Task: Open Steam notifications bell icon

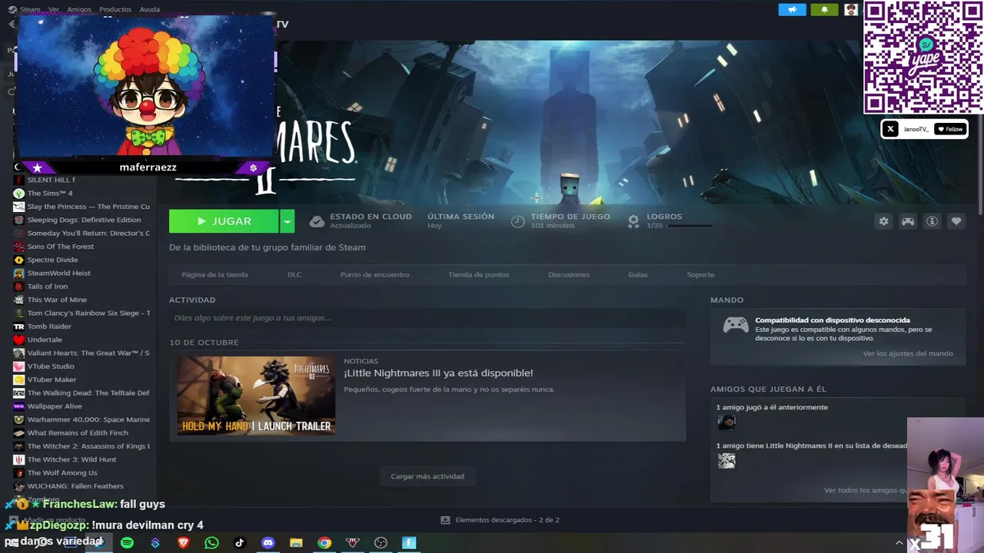Action: 824,10
